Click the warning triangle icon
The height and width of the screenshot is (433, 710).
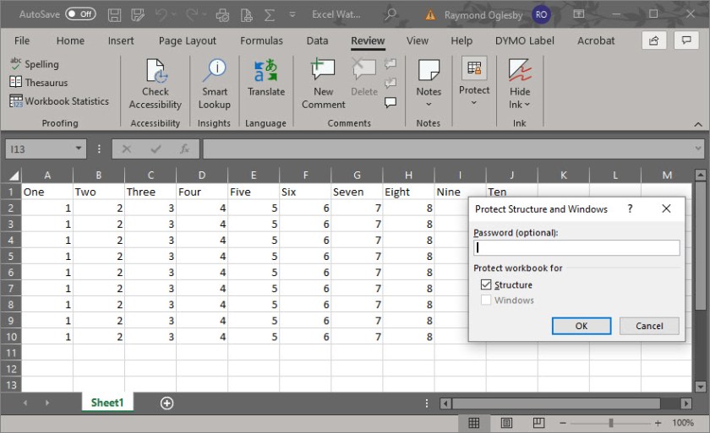click(x=430, y=15)
